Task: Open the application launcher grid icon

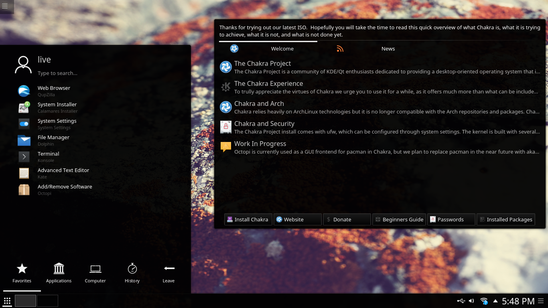Action: pos(7,301)
